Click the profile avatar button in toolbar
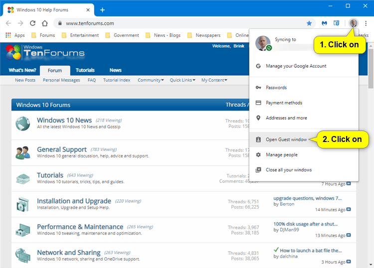374x268 pixels. (x=353, y=23)
